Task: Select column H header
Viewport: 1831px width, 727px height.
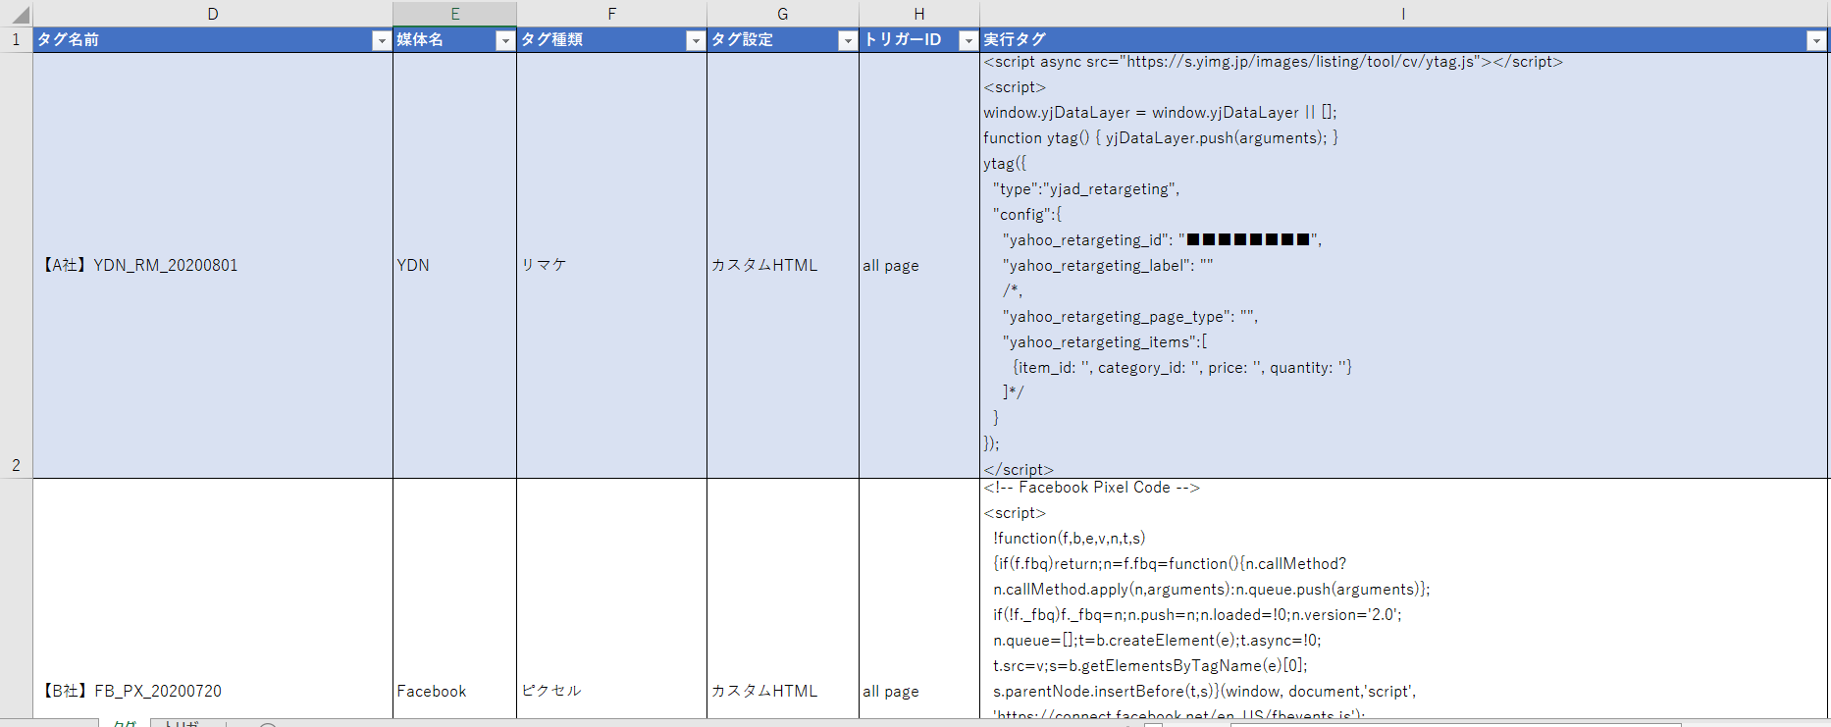Action: [919, 14]
